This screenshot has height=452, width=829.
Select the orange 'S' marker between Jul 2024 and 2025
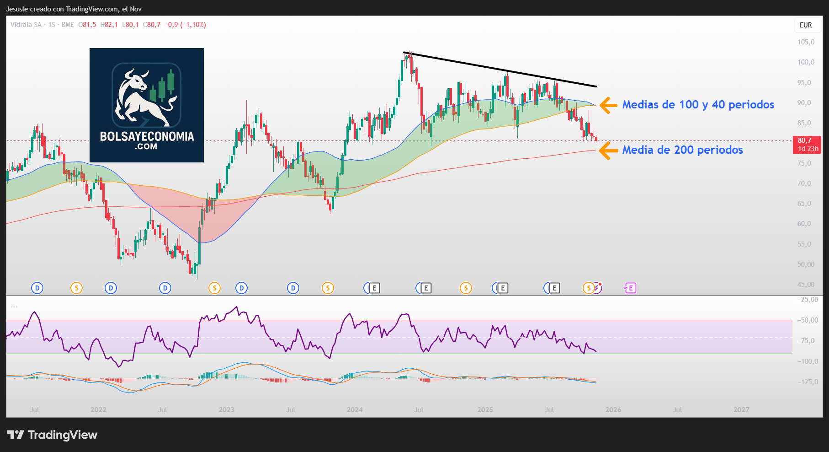[x=466, y=288]
